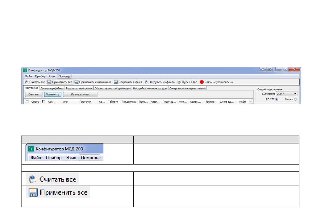Click the Длина ад... column header
316x224 pixels.
point(226,101)
